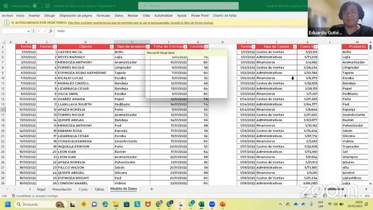Image resolution: width=373 pixels, height=210 pixels.
Task: Open Task View from the taskbar
Action: pyautogui.click(x=72, y=204)
